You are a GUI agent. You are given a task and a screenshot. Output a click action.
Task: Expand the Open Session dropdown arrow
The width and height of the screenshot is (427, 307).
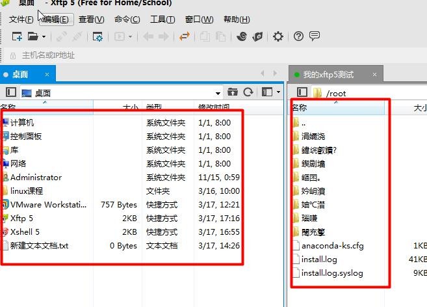[44, 36]
